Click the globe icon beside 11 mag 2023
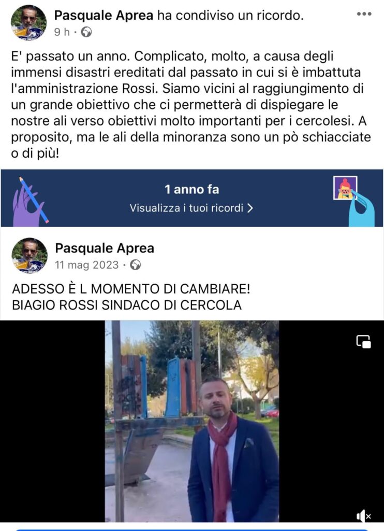The width and height of the screenshot is (384, 531). pyautogui.click(x=136, y=265)
